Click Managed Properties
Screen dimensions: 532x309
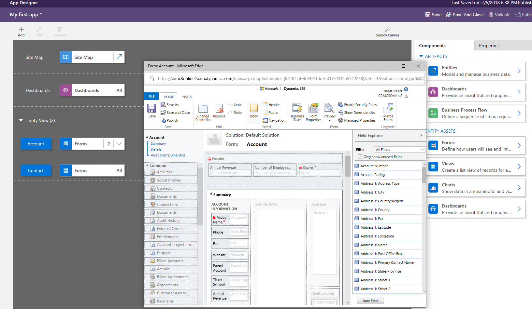pos(357,120)
